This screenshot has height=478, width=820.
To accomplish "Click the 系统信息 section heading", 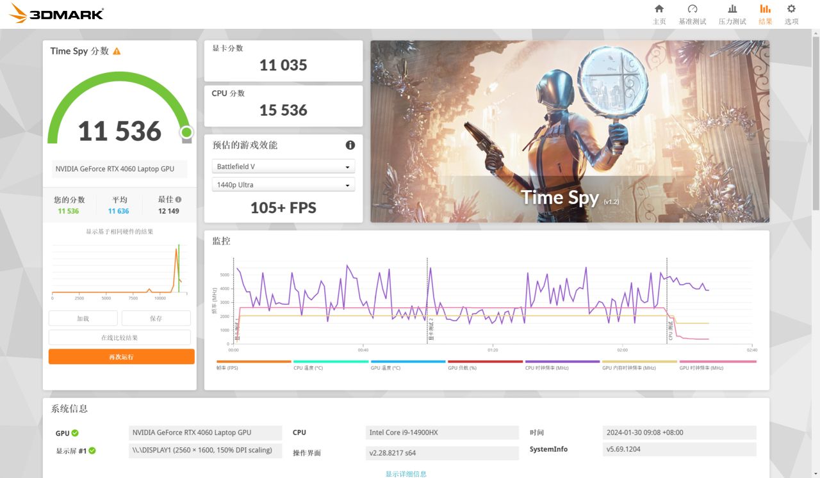I will point(69,409).
